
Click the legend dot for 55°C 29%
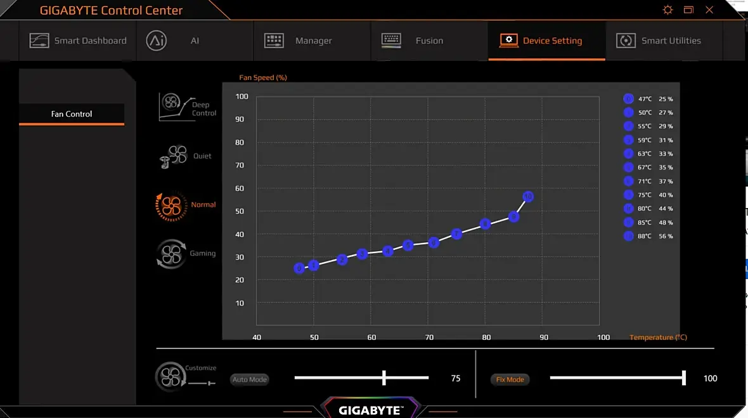(628, 126)
